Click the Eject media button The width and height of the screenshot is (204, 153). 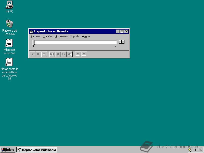(44, 54)
